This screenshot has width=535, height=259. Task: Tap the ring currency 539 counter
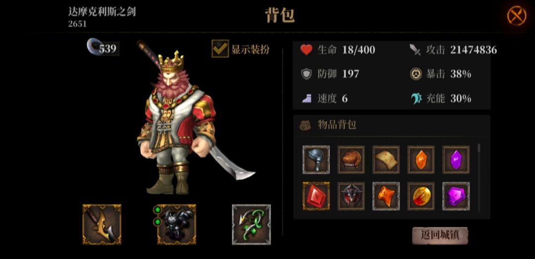click(x=103, y=48)
